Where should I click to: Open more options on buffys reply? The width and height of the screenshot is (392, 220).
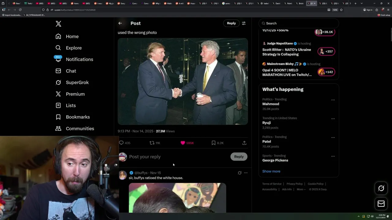click(x=246, y=173)
